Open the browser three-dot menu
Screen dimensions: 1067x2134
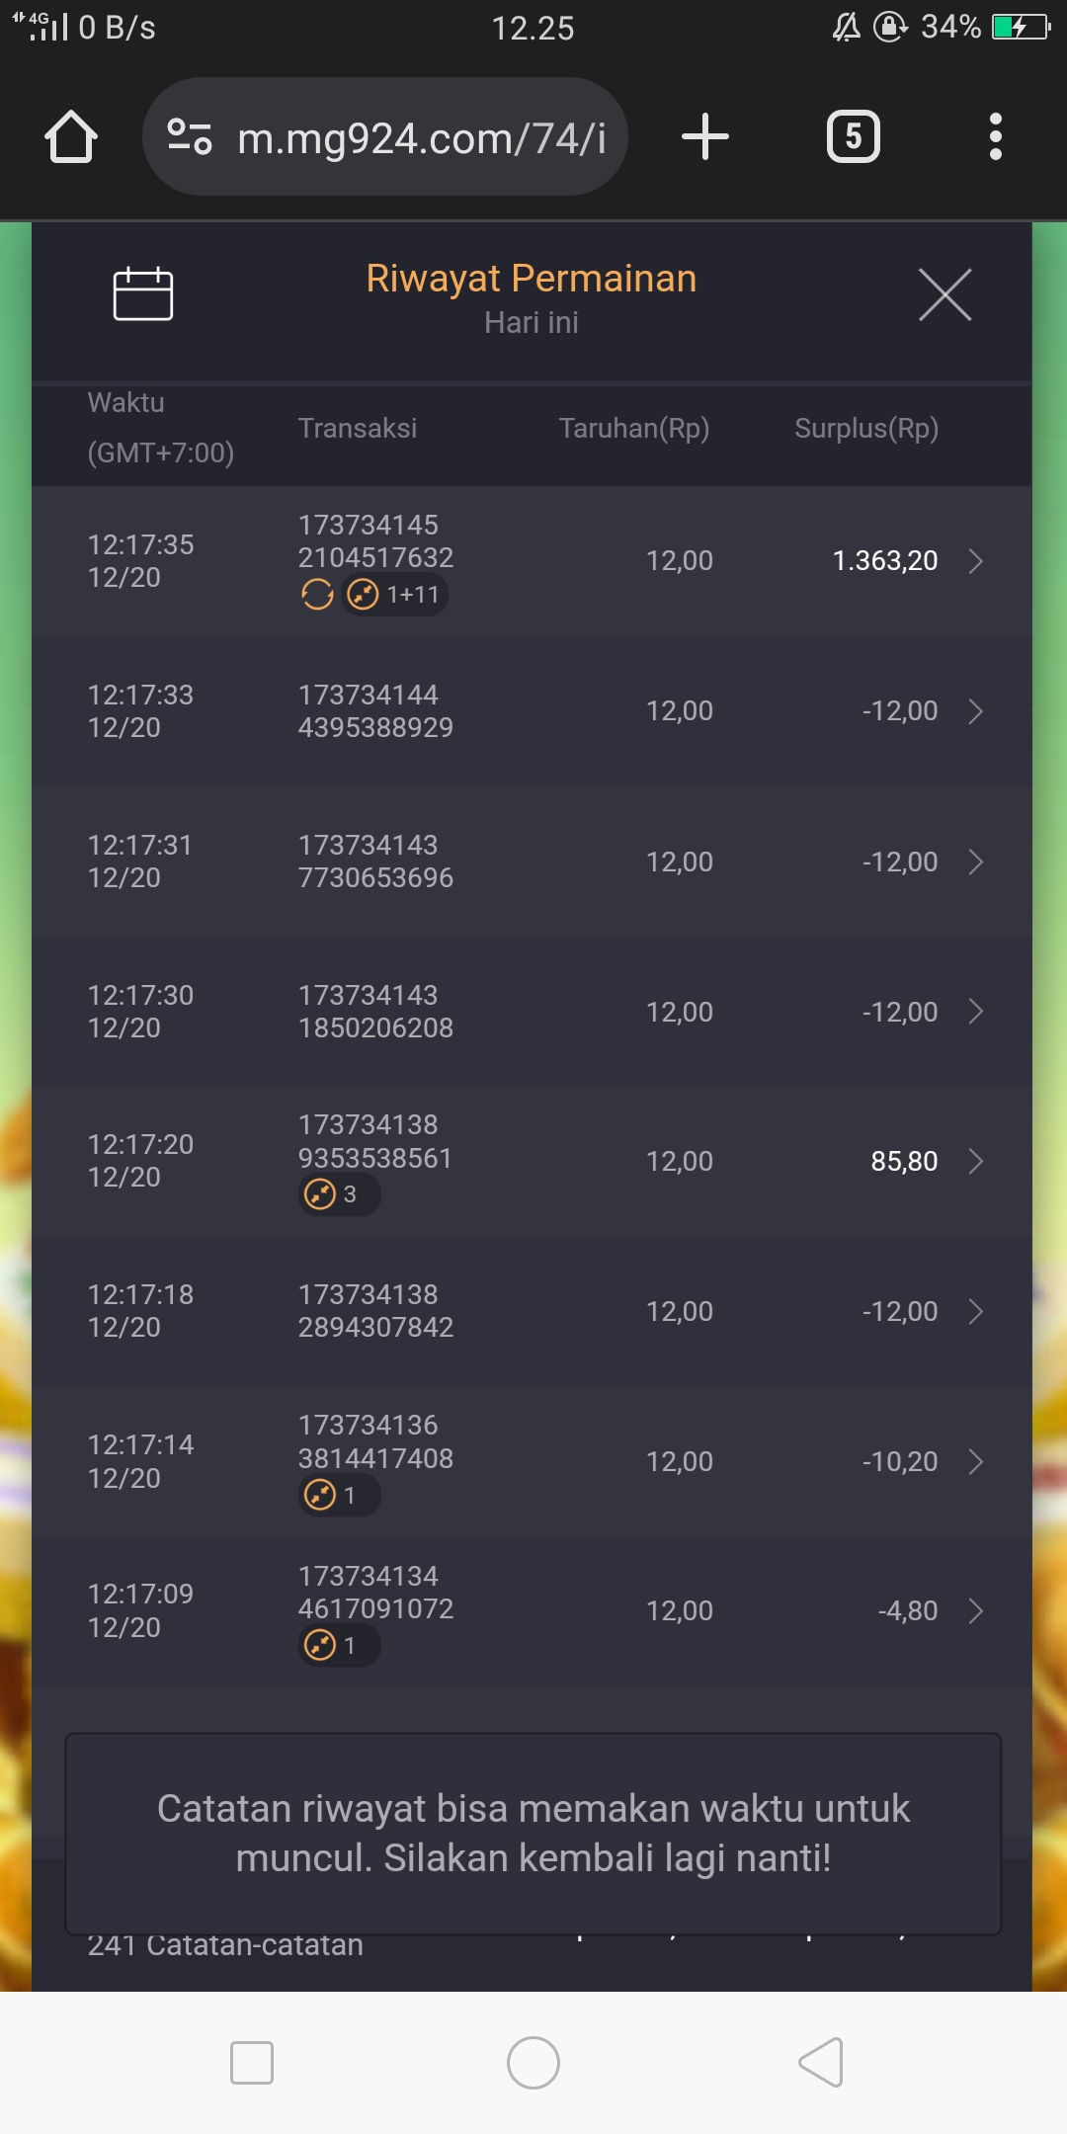(x=995, y=137)
